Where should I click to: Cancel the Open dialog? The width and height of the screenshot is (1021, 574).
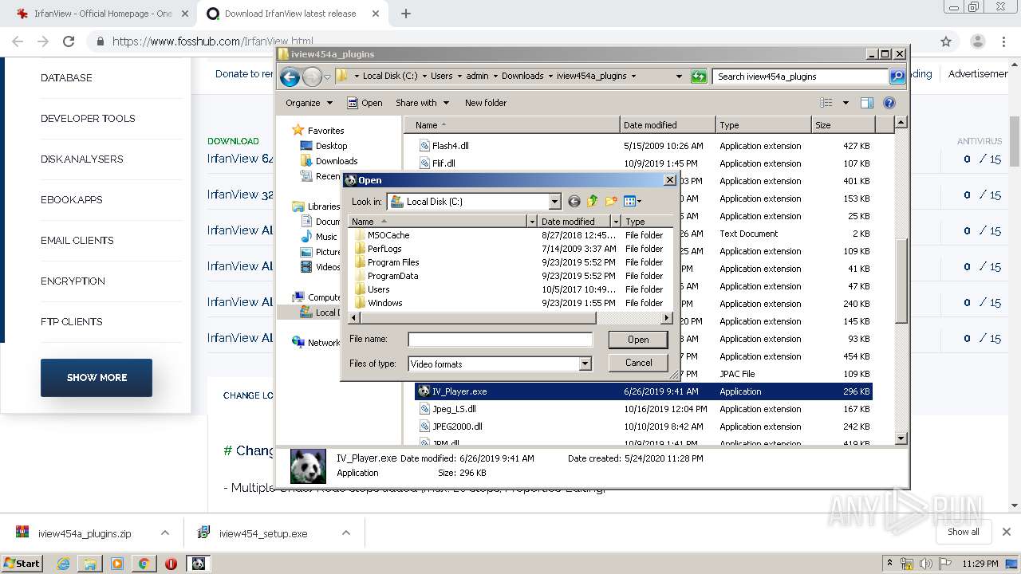(638, 363)
